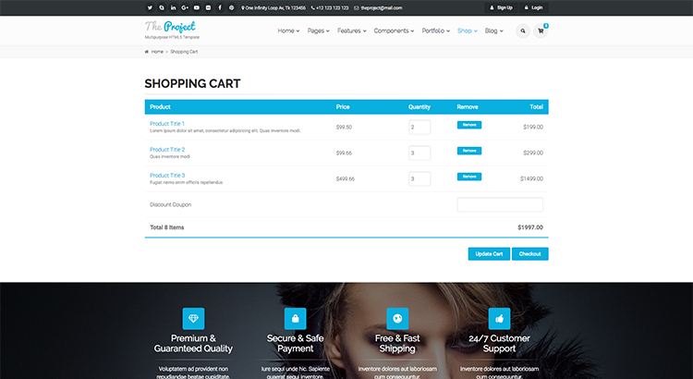This screenshot has width=693, height=379.
Task: Click the Discount Coupon input field
Action: 500,204
